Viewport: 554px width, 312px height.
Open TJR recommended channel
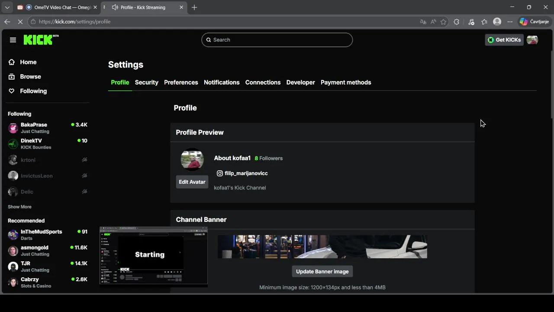pyautogui.click(x=48, y=266)
